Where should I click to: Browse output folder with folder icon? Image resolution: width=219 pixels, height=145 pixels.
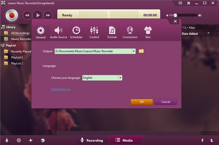pyautogui.click(x=141, y=51)
